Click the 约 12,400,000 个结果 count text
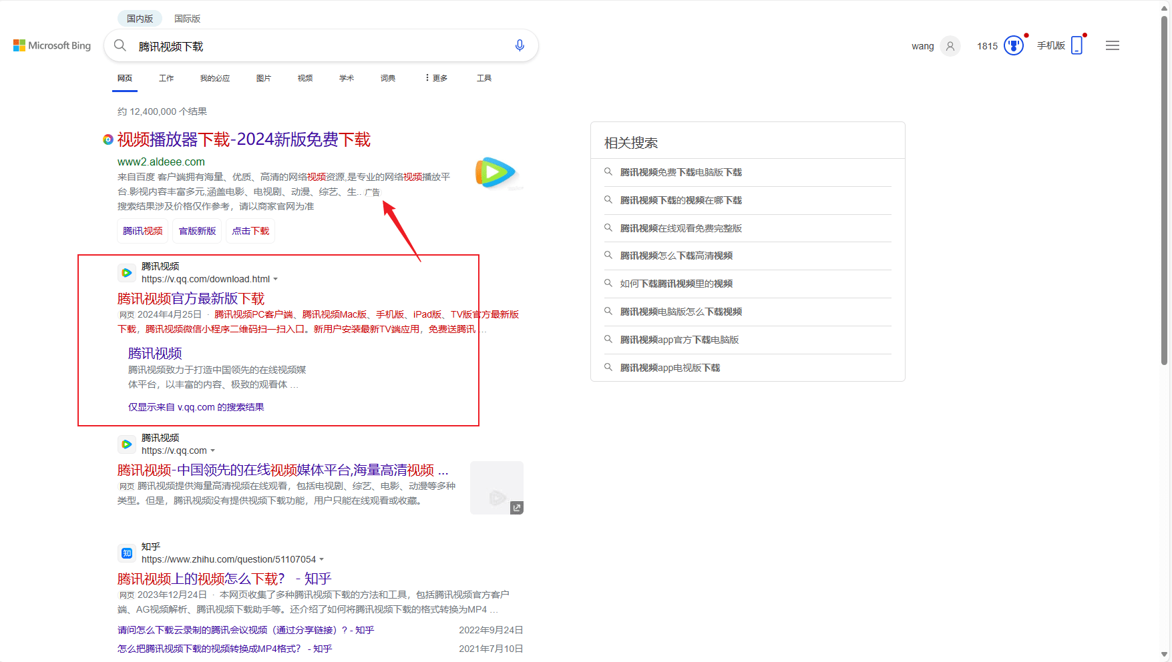Image resolution: width=1172 pixels, height=662 pixels. [x=162, y=111]
